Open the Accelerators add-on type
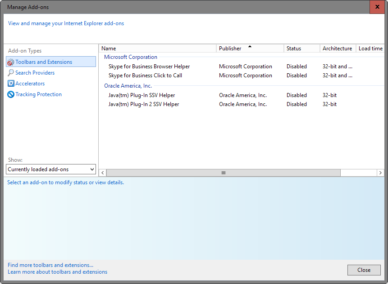The width and height of the screenshot is (388, 284). point(30,84)
